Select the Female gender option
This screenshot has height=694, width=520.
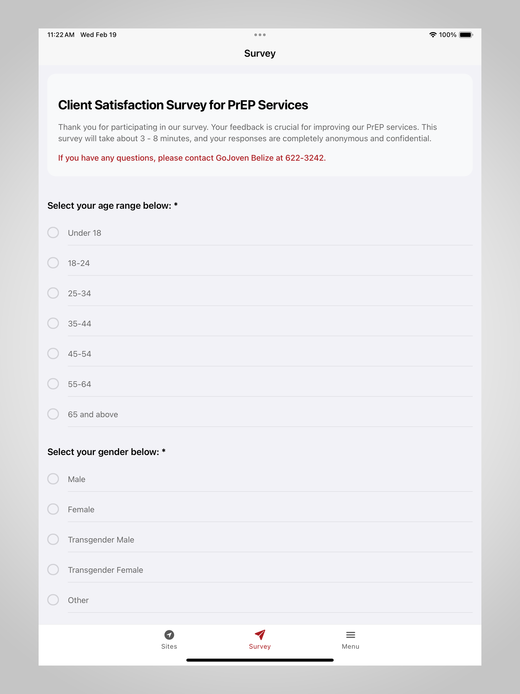tap(260, 509)
